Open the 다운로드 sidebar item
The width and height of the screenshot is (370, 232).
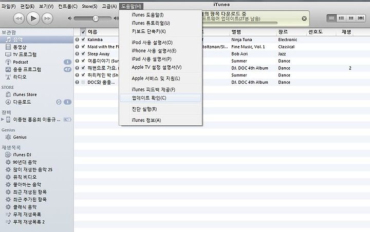click(22, 102)
